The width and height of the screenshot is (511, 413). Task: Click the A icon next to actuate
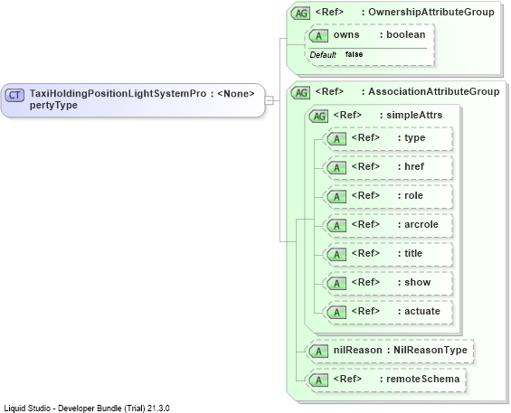(x=336, y=313)
